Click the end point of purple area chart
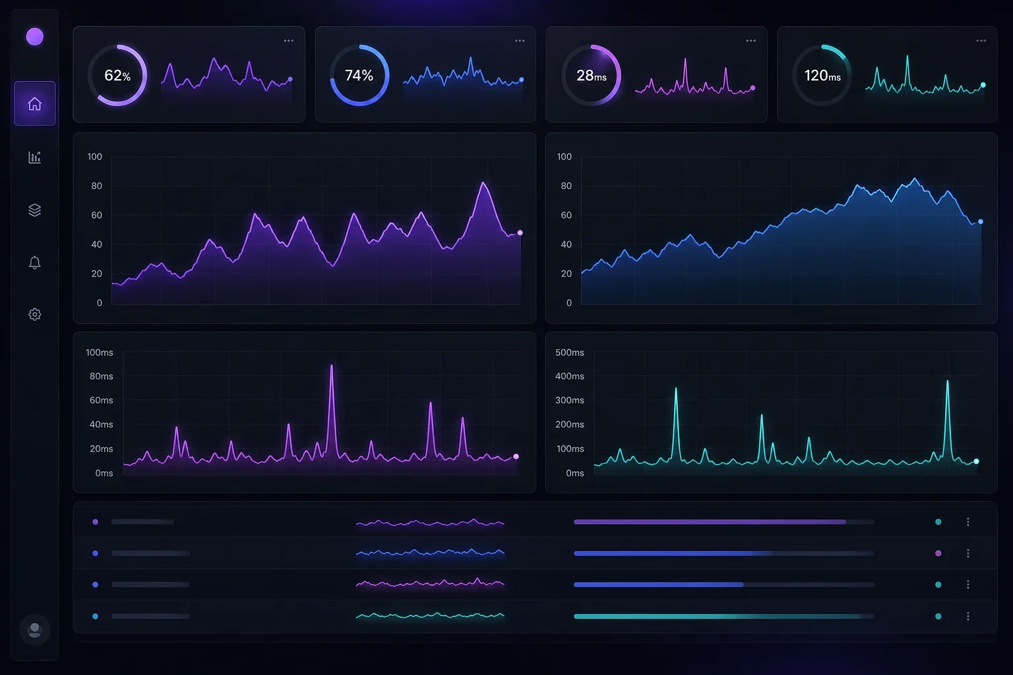Screen dimensions: 1013x675 (x=520, y=233)
